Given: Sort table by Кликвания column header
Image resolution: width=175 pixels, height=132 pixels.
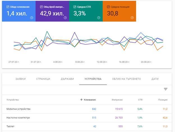Looking at the screenshot, I should tap(90, 100).
